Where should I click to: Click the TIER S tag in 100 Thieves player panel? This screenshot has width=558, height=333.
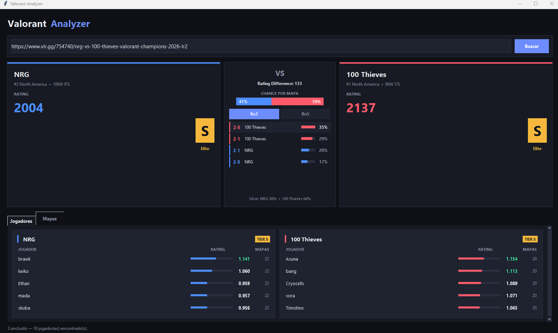[x=530, y=239]
